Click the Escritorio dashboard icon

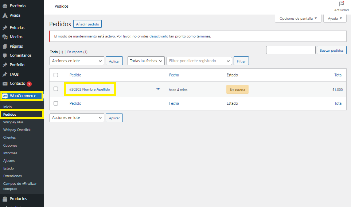pyautogui.click(x=5, y=6)
